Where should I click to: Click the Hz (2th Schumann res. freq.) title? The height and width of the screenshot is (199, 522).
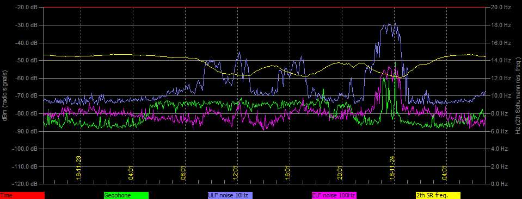coord(518,95)
